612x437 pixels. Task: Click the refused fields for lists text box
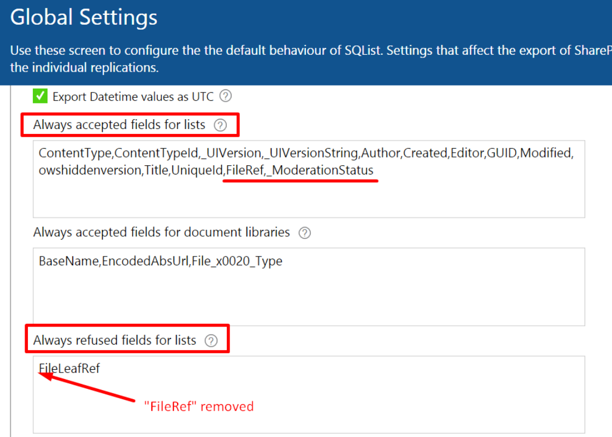309,394
